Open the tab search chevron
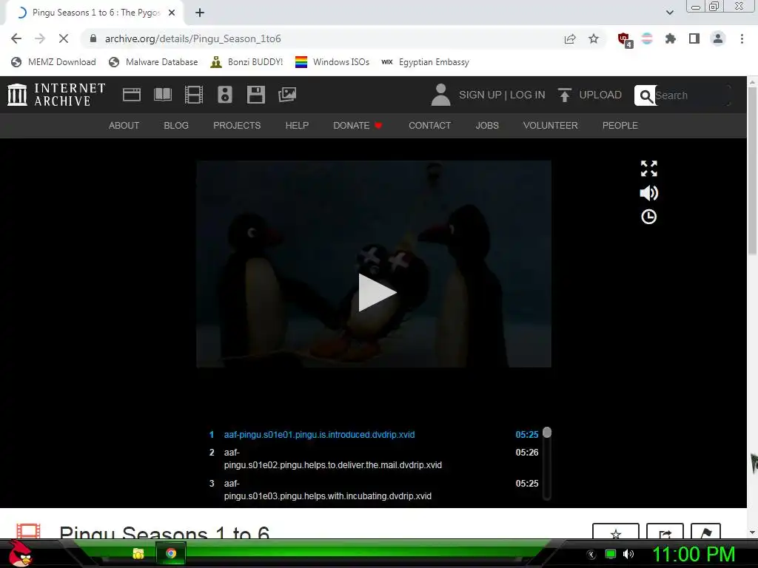Viewport: 758px width, 568px height. coord(669,13)
